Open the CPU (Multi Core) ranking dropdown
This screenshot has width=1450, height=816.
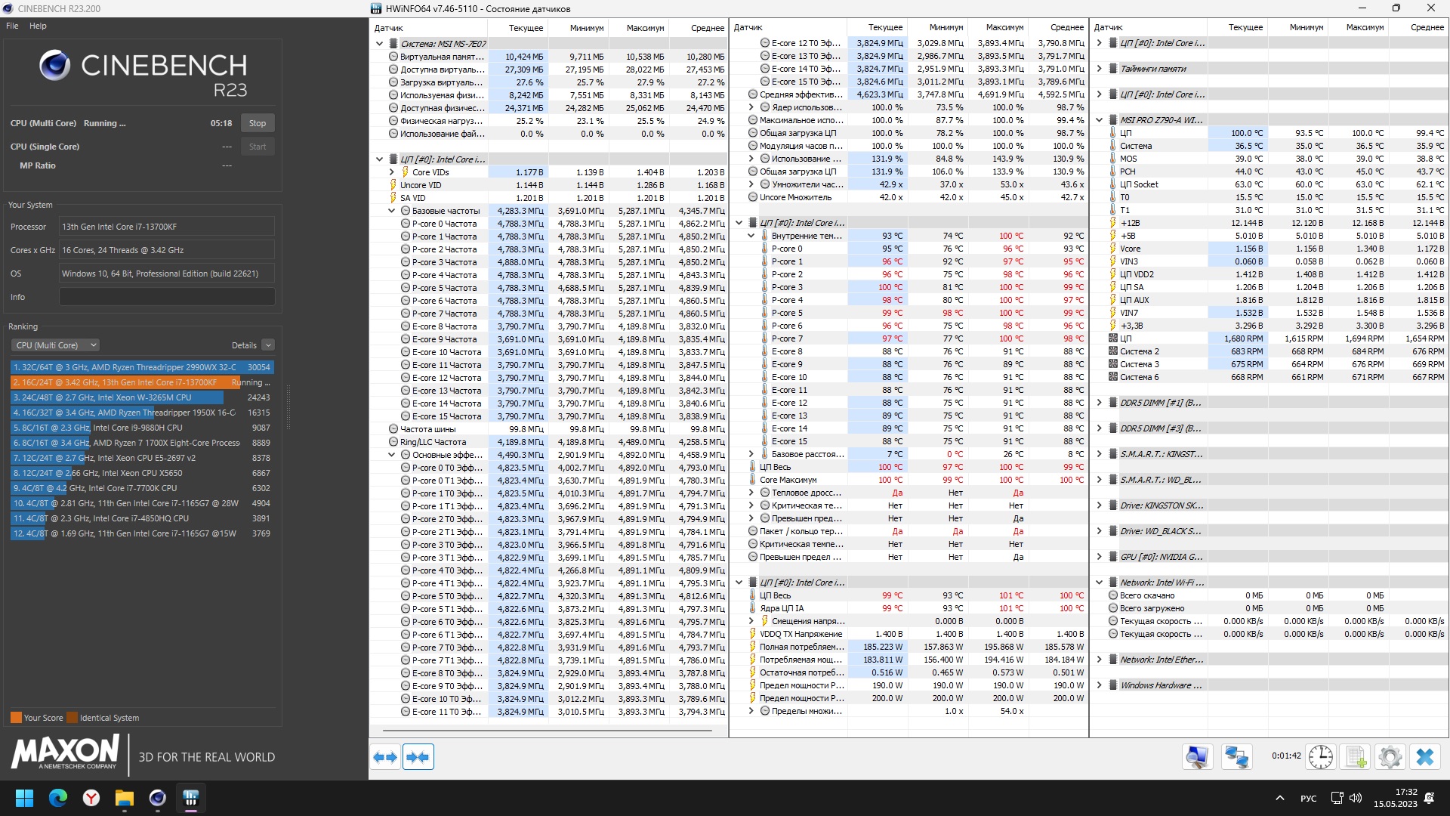tap(56, 345)
